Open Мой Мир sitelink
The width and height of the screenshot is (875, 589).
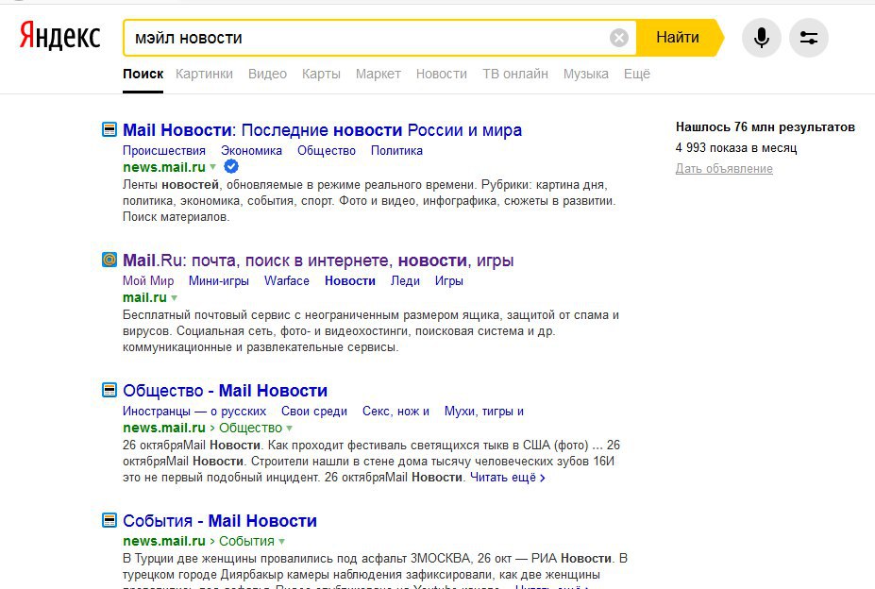(x=148, y=281)
